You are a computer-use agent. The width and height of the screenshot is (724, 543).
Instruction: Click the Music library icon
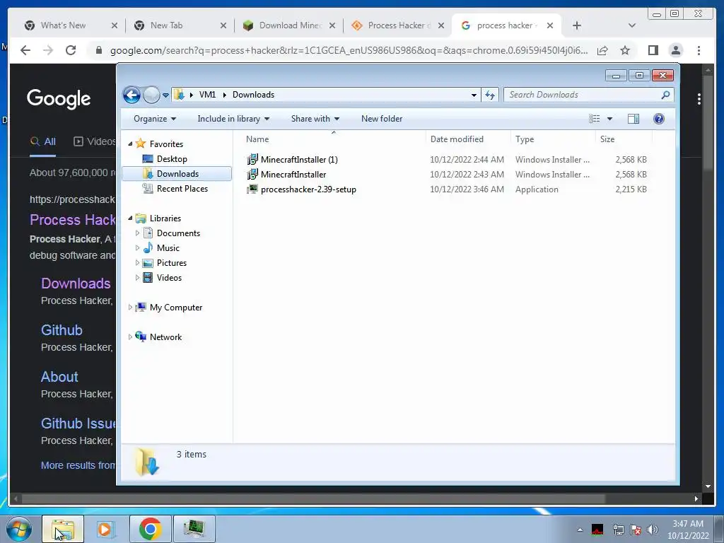148,248
